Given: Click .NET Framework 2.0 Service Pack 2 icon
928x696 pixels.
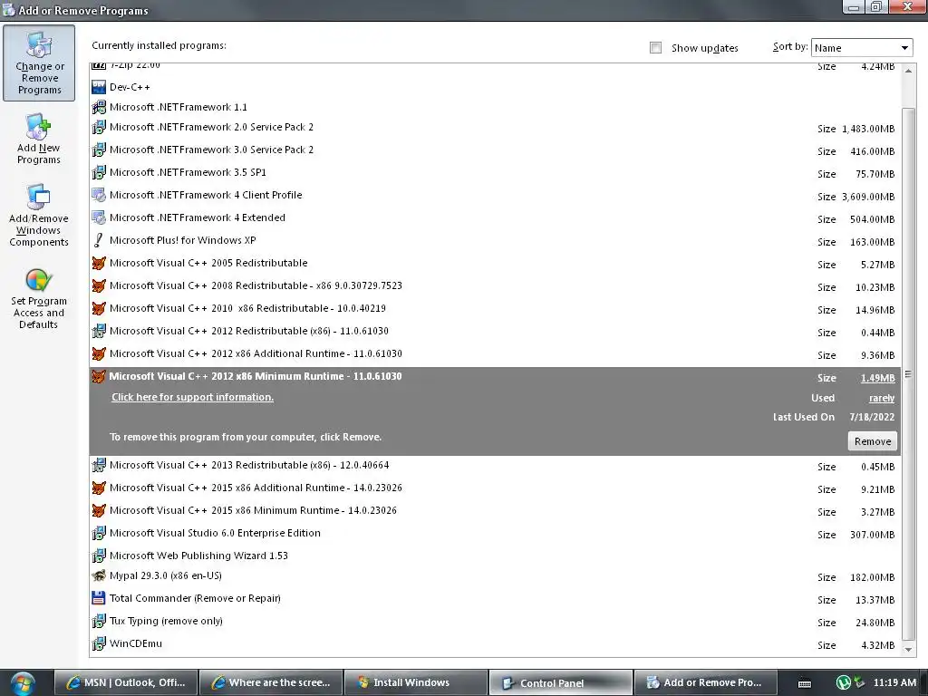Looking at the screenshot, I should click(99, 127).
